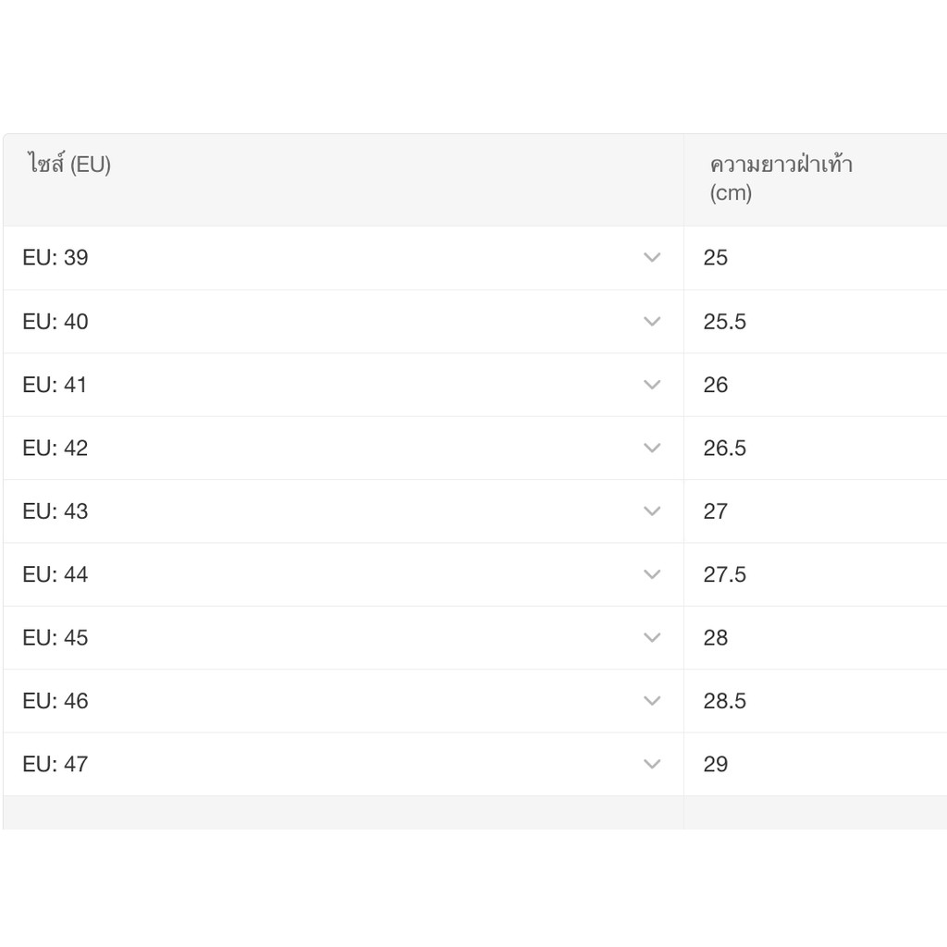Select the 28.5 cm foot length cell
This screenshot has height=947, width=947.
(x=724, y=702)
